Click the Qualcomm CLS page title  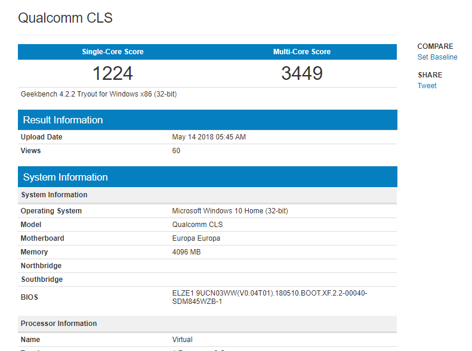[x=65, y=18]
